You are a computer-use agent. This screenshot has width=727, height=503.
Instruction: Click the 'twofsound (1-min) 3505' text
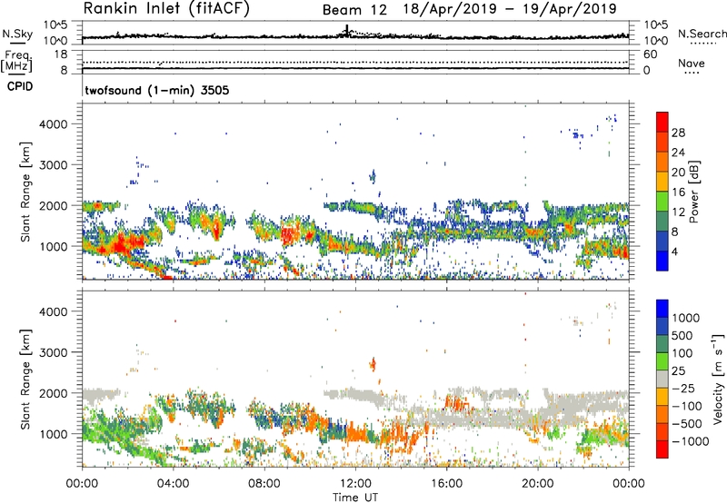coord(156,90)
